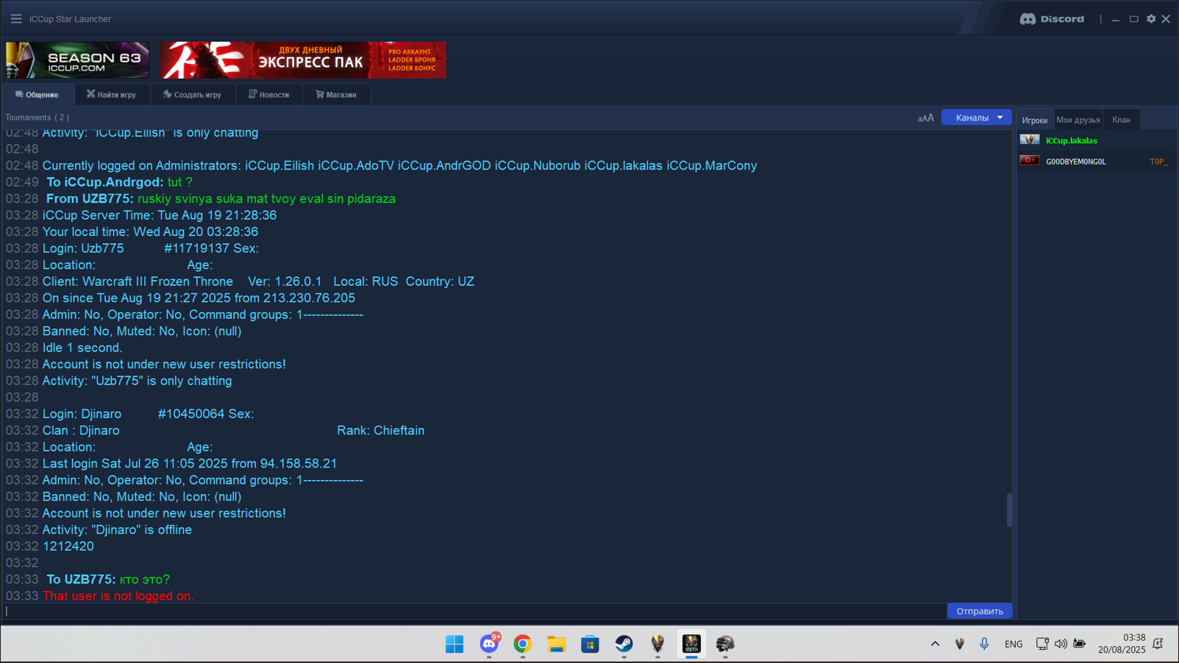Click 'That user is not logged on.' error

pyautogui.click(x=118, y=596)
